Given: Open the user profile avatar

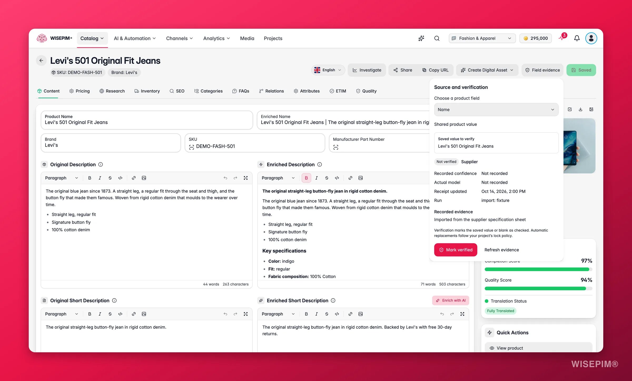Looking at the screenshot, I should (591, 38).
